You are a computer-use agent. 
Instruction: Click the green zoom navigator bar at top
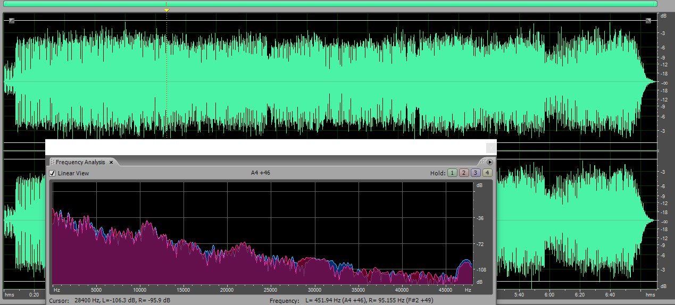pyautogui.click(x=330, y=3)
